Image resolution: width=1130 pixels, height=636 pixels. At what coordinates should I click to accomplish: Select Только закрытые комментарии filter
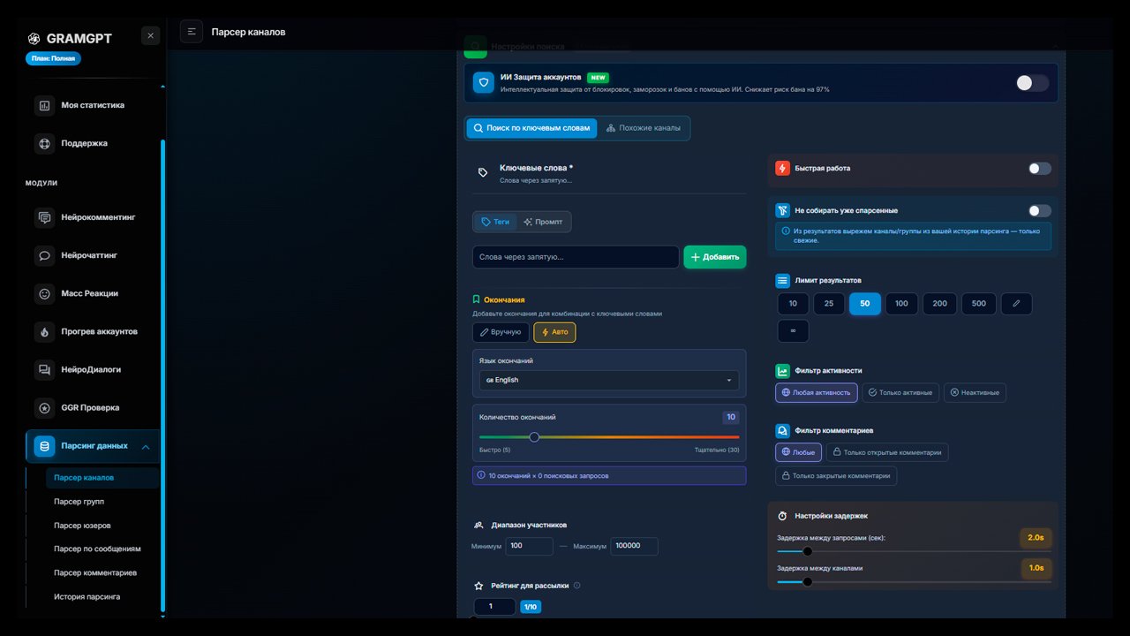coord(836,476)
